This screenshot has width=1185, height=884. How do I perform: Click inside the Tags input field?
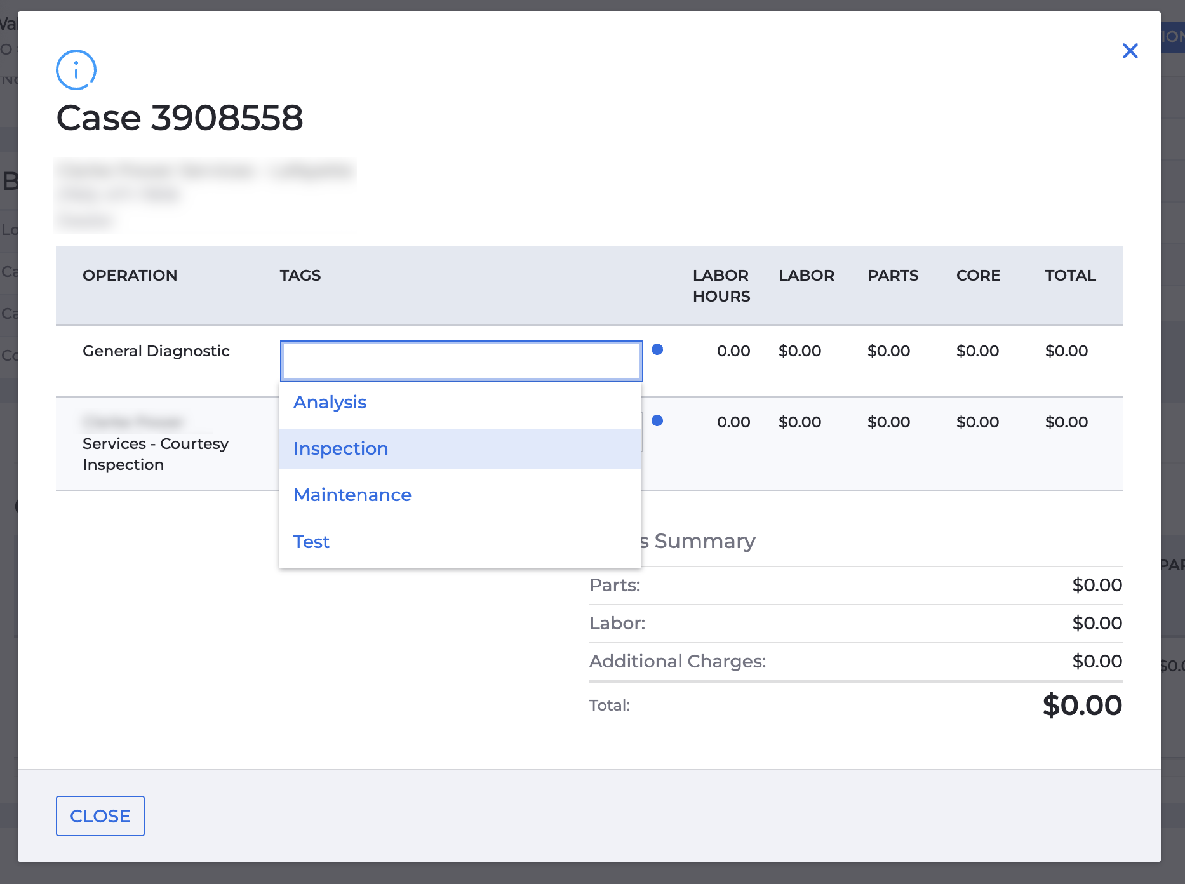click(460, 361)
